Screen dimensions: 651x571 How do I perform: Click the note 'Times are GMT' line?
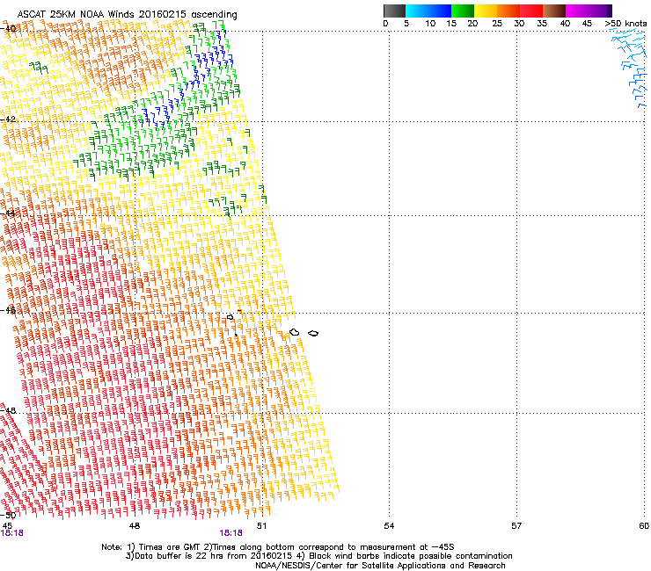click(278, 547)
